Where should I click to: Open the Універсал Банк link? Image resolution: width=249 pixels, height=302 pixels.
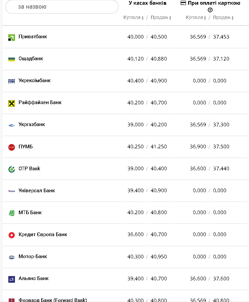(37, 191)
